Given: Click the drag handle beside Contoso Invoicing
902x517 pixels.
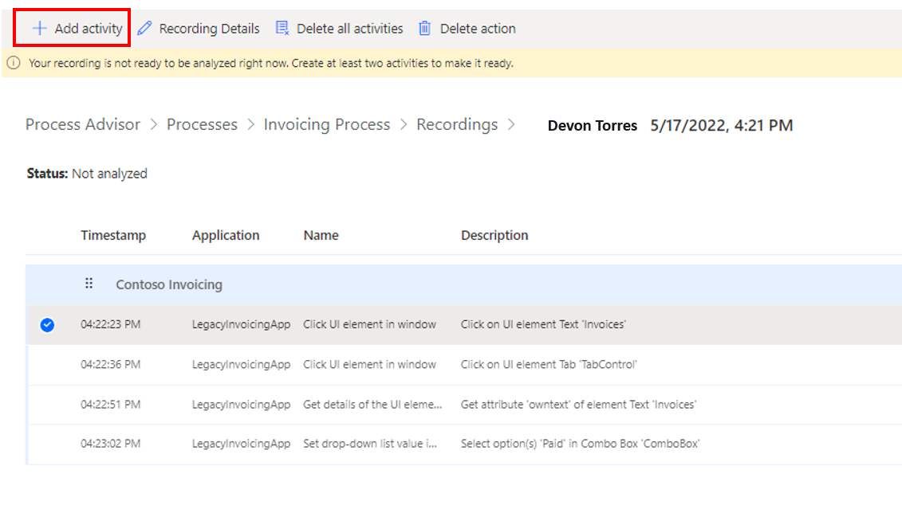Looking at the screenshot, I should pos(89,284).
